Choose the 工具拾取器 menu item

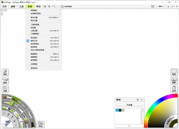point(44,24)
